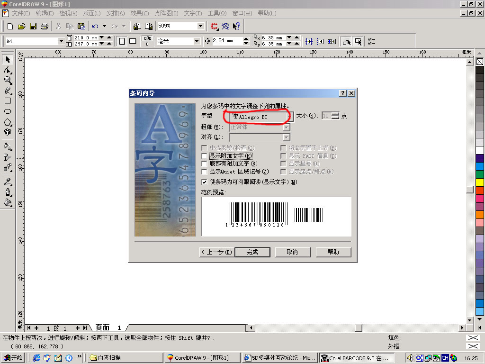Select the Pick arrow tool

pyautogui.click(x=8, y=59)
